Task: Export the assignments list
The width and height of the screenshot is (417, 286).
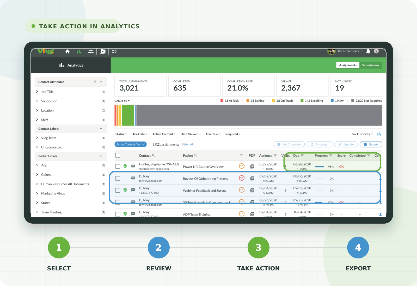Action: (371, 144)
